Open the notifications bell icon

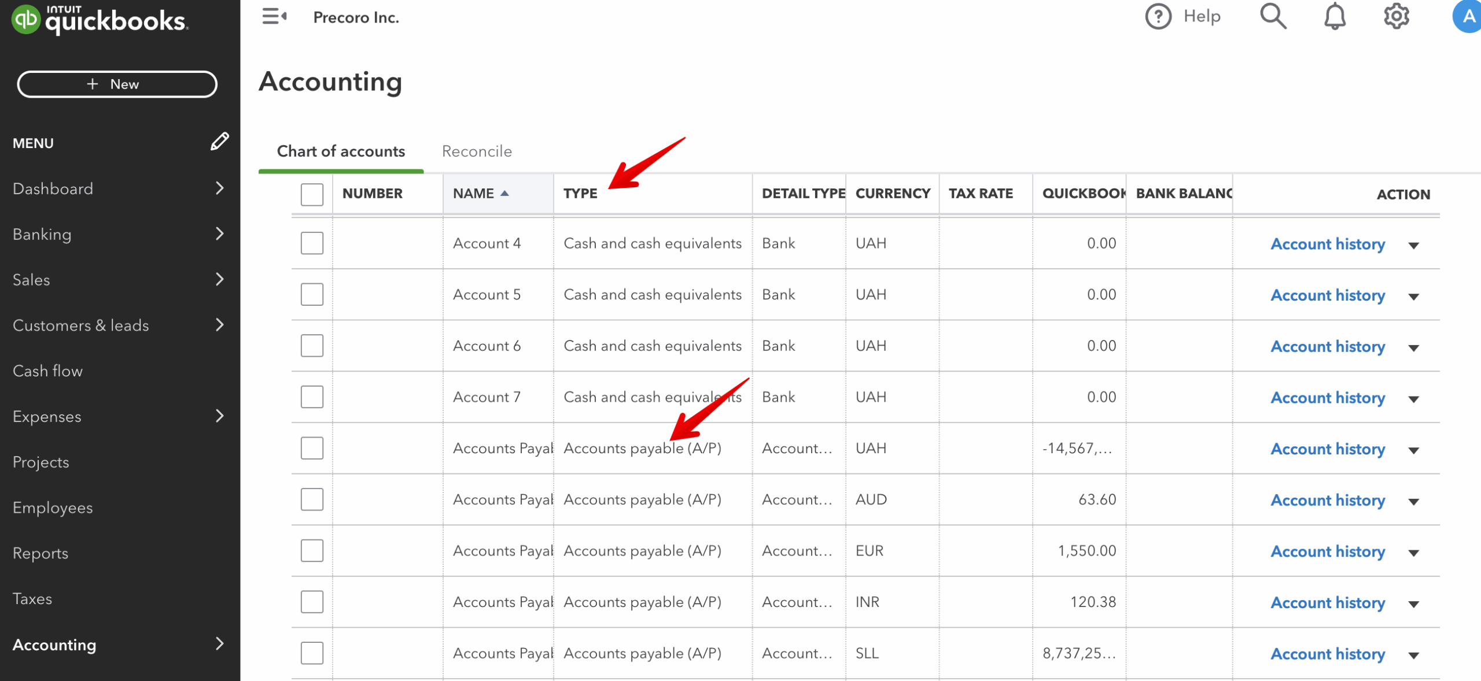click(x=1335, y=16)
